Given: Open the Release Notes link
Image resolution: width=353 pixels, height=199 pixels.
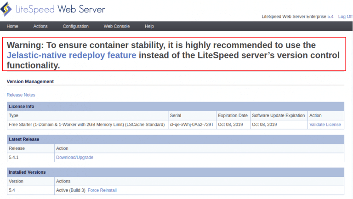Looking at the screenshot, I should point(21,95).
